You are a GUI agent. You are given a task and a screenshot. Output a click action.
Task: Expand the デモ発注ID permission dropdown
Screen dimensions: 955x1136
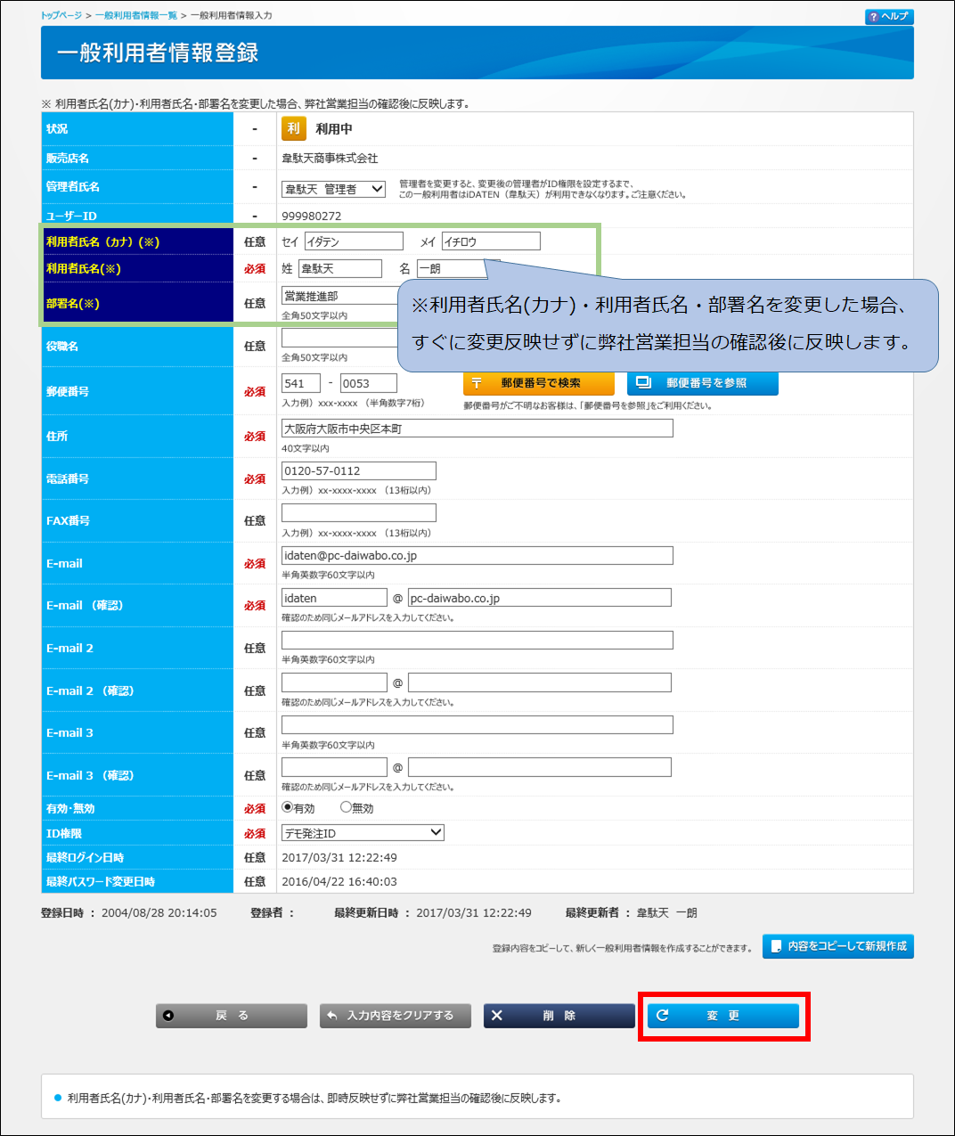click(x=363, y=833)
